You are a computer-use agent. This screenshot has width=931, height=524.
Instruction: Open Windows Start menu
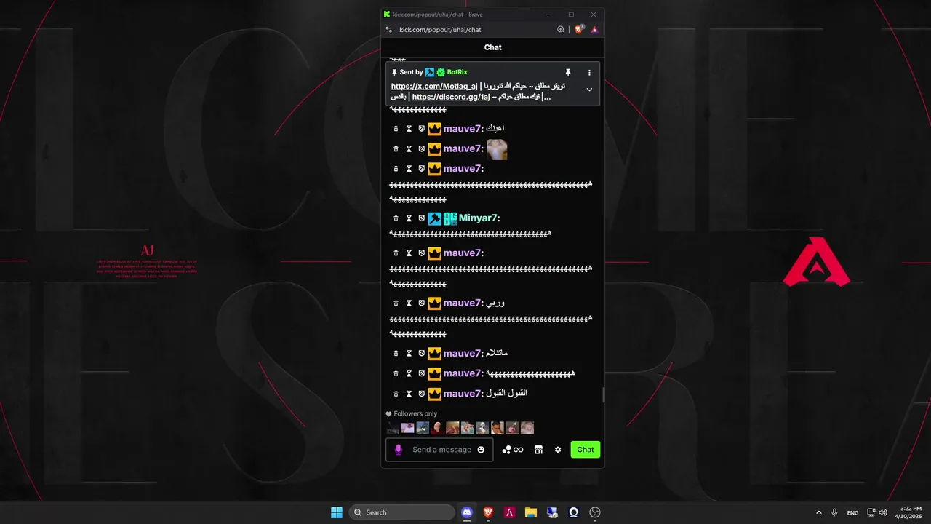pos(337,512)
